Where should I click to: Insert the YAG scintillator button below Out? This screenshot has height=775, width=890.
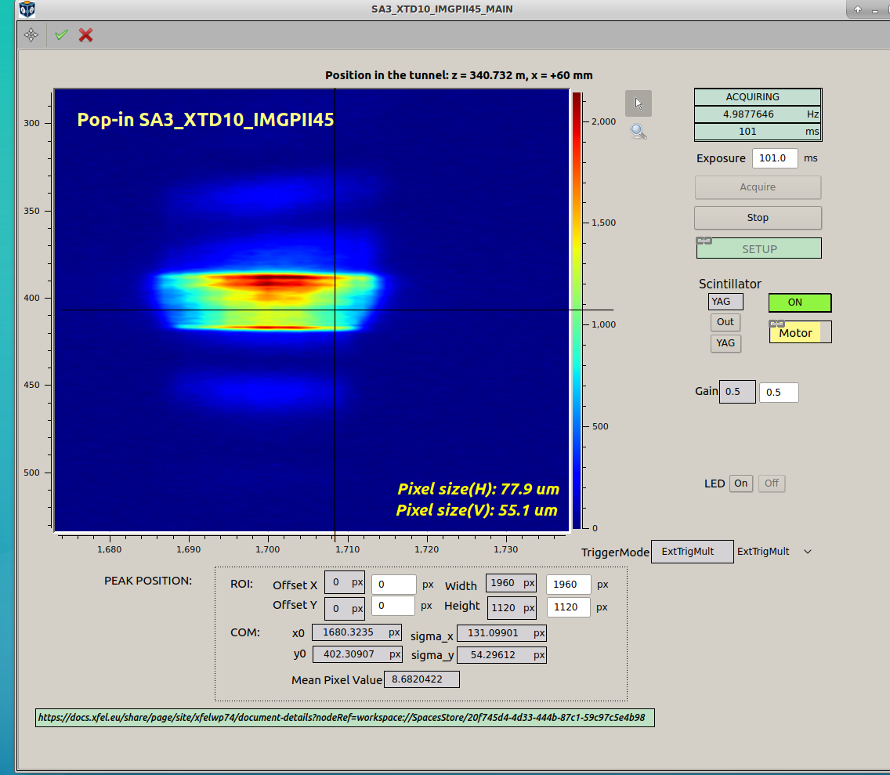(725, 343)
